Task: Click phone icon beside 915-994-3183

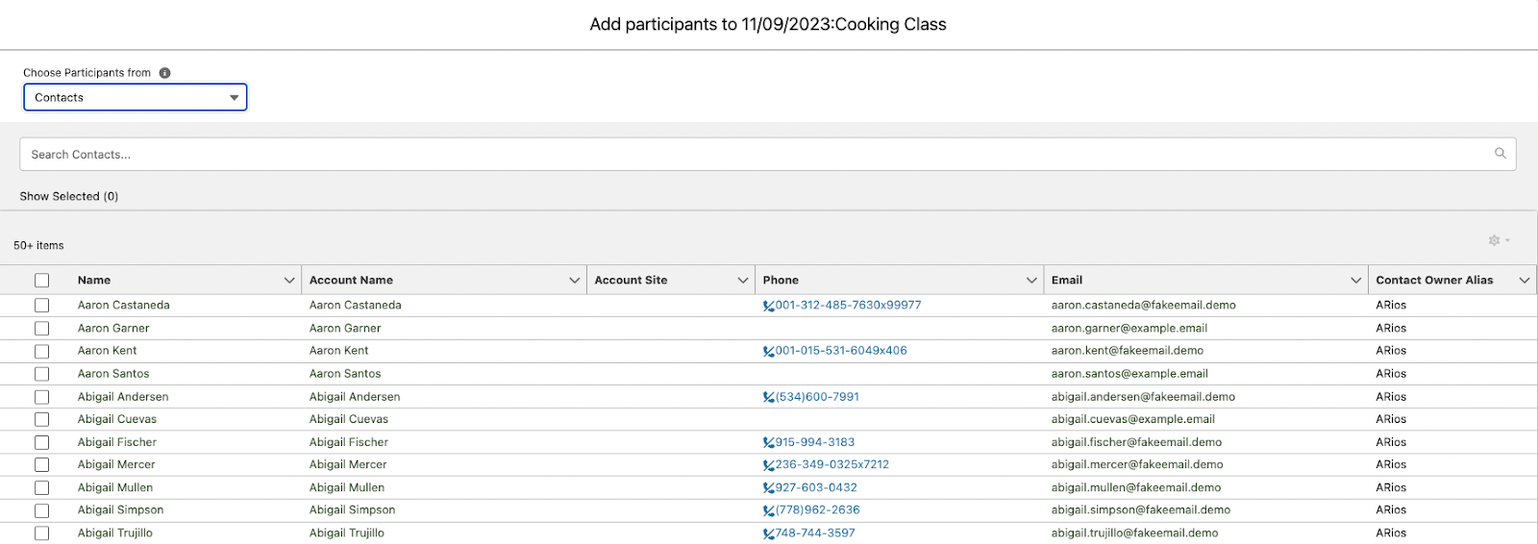Action: pos(768,442)
